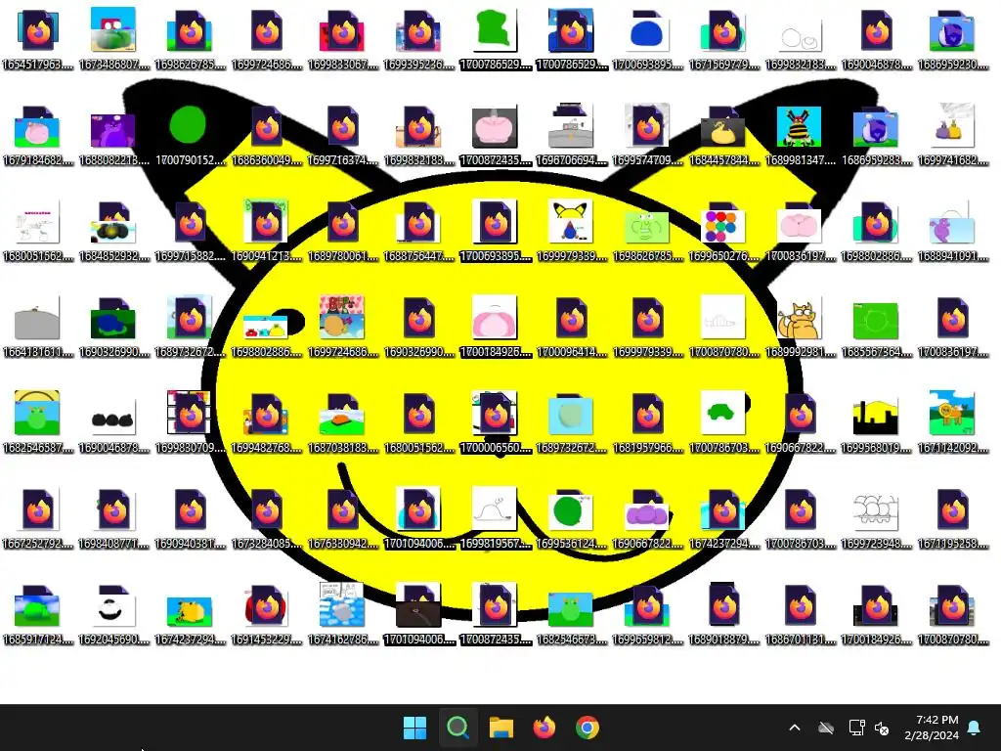Open taskbar Search magnifier
The image size is (1001, 751).
click(457, 728)
